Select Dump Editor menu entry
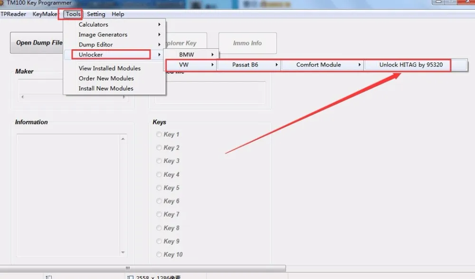The image size is (475, 279). [114, 45]
